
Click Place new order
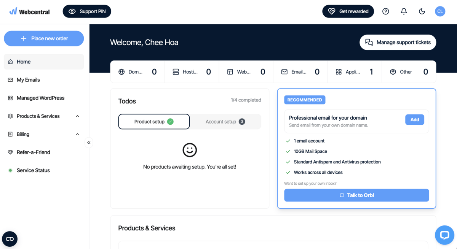coord(44,38)
